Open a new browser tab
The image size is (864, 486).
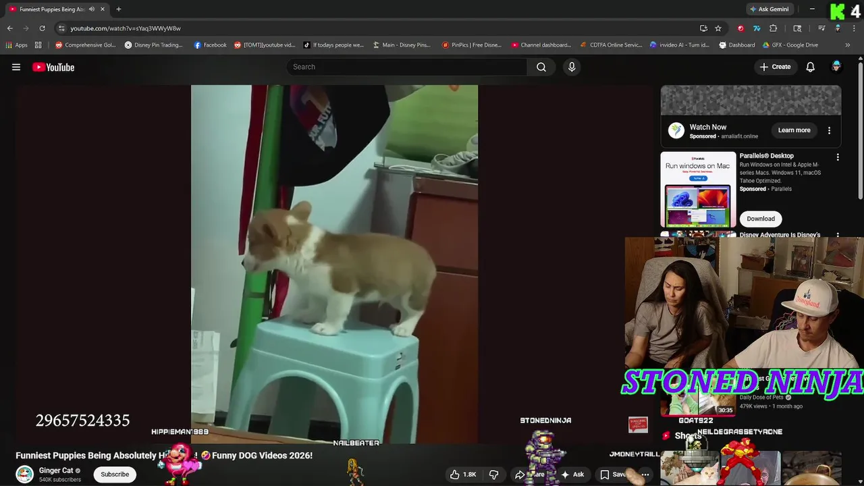click(x=119, y=9)
